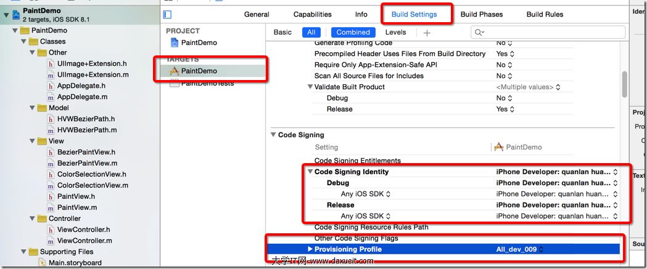
Task: Open the Provisioning Profile All_dev_009 dropdown
Action: [520, 249]
